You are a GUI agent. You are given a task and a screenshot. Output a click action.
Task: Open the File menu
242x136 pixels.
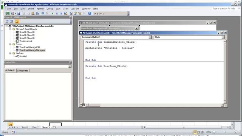tap(9, 9)
